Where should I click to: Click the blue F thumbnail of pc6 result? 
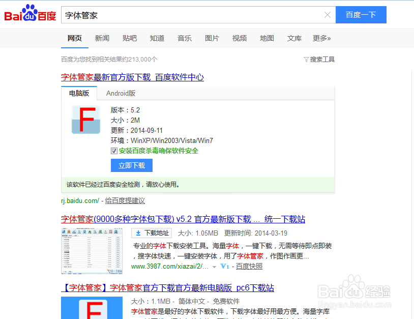point(92,308)
